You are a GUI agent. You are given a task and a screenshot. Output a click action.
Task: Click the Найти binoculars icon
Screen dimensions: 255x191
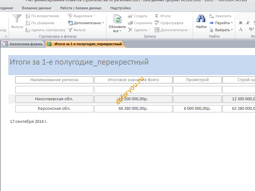[201, 18]
